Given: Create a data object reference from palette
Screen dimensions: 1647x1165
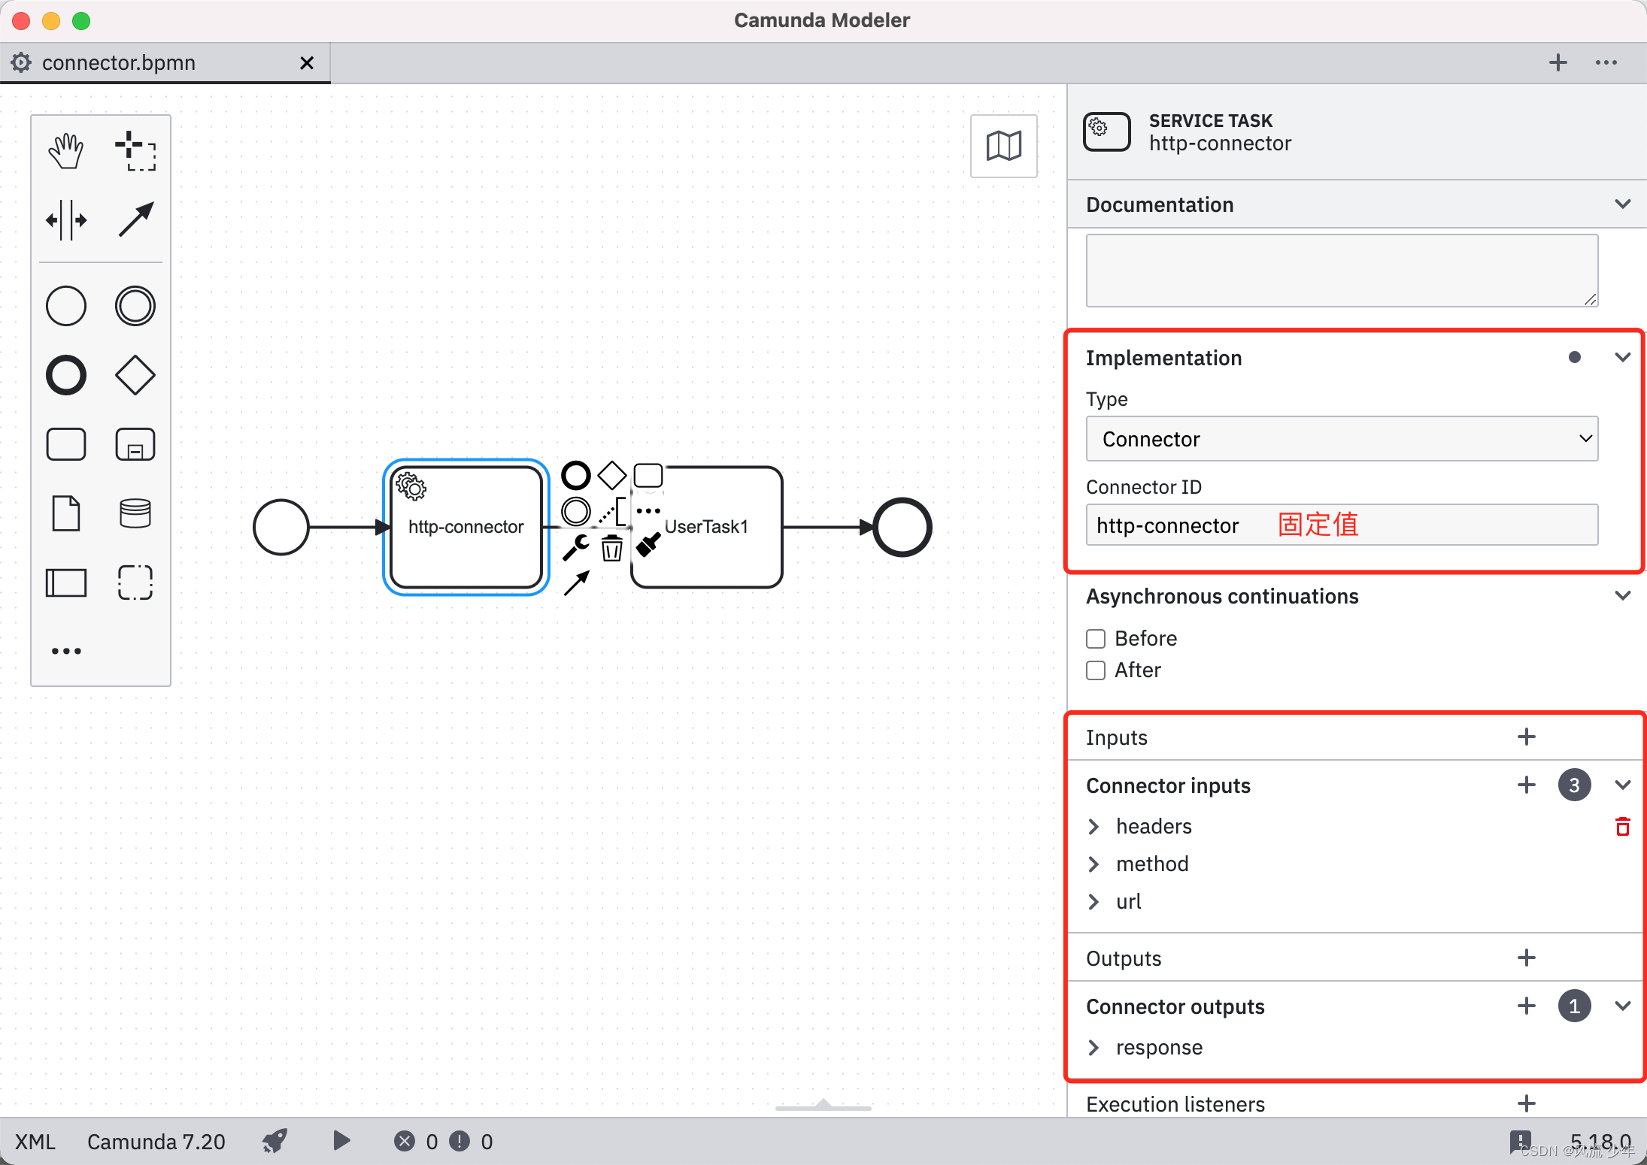Looking at the screenshot, I should [66, 513].
